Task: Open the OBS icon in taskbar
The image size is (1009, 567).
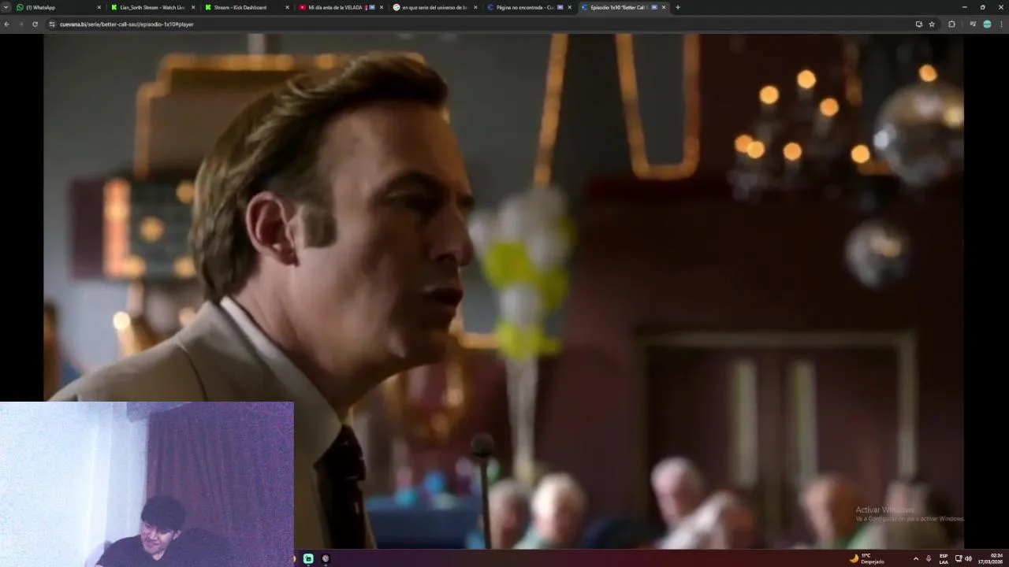Action: pyautogui.click(x=326, y=558)
